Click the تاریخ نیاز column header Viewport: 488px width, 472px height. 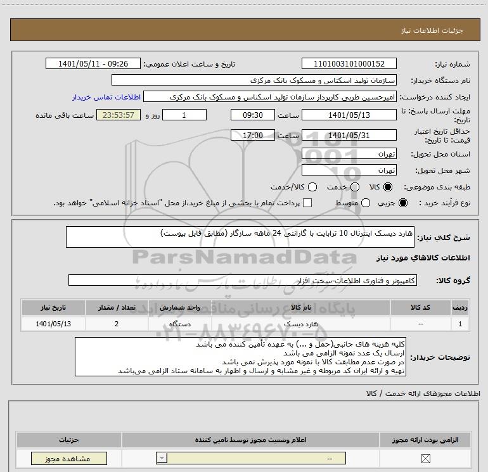point(53,307)
